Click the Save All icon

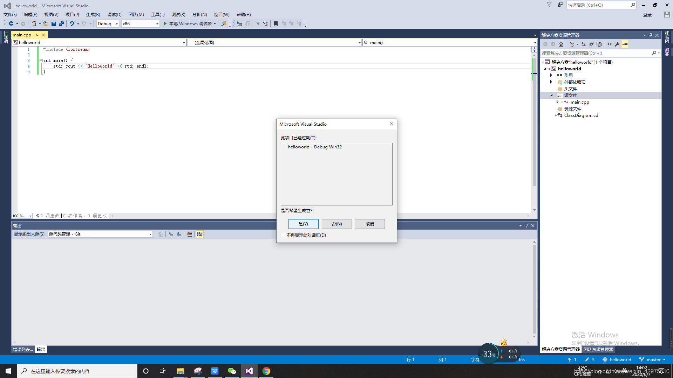tap(61, 24)
